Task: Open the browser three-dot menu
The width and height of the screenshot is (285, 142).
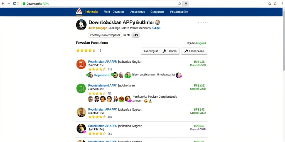Action: (x=282, y=4)
